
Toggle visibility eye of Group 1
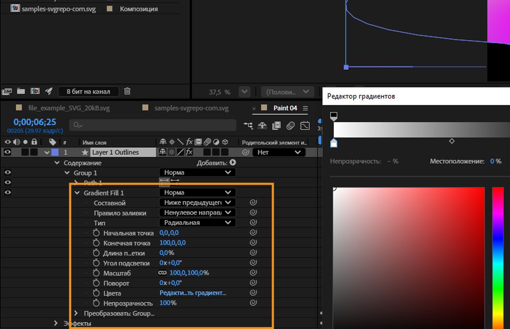(x=7, y=172)
